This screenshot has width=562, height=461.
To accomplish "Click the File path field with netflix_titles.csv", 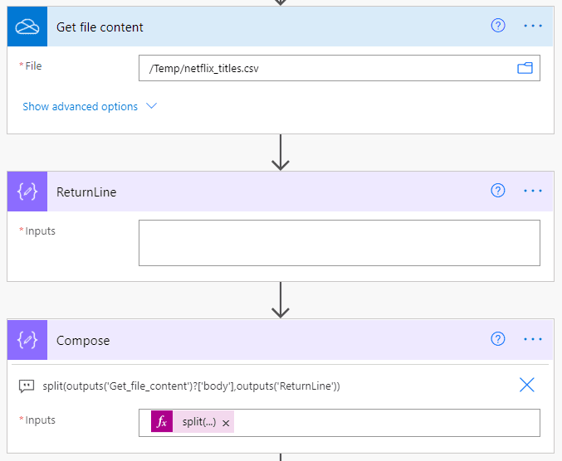I will [324, 68].
